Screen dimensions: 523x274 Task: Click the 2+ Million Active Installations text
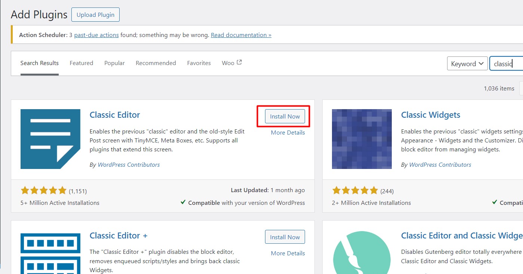tap(371, 203)
